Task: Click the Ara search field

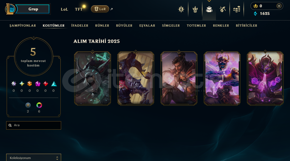Action: 34,125
